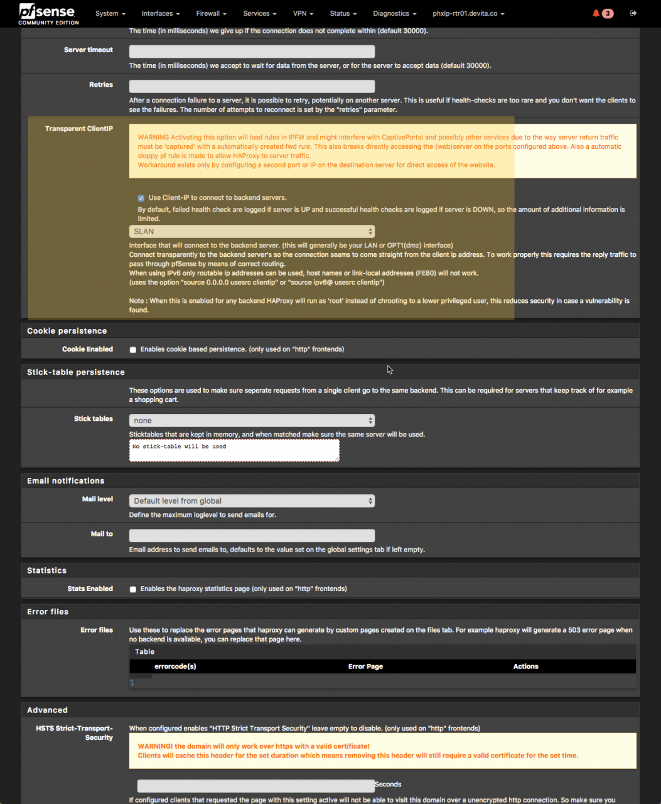
Task: Enable the haproxy statistics page checkbox
Action: (133, 589)
